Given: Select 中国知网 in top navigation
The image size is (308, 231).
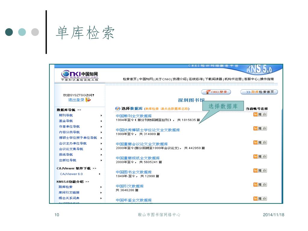Looking at the screenshot, I should click(x=146, y=79).
